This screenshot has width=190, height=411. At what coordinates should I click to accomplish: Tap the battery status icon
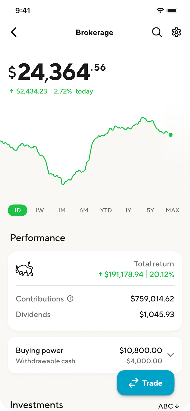point(172,11)
